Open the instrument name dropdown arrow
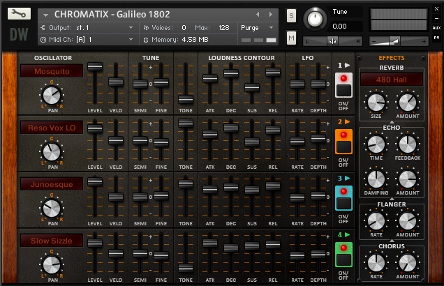This screenshot has width=444, height=286. (x=45, y=15)
